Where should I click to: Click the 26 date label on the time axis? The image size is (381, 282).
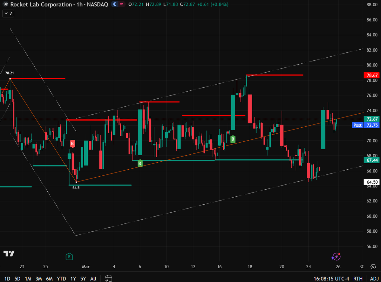click(338, 267)
